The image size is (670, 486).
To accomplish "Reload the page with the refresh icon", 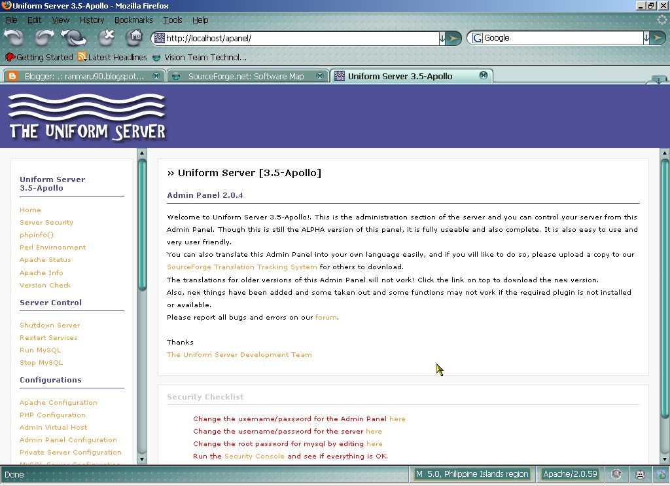I will pos(74,37).
